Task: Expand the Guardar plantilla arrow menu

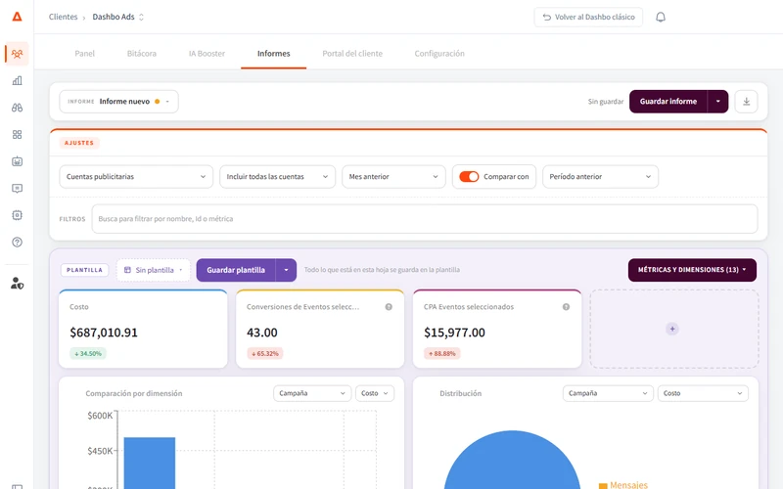Action: pos(286,270)
